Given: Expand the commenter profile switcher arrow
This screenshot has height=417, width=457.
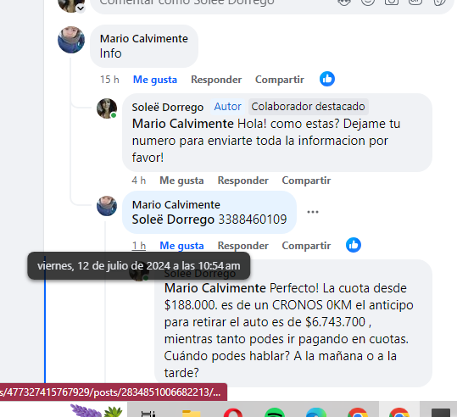Looking at the screenshot, I should pyautogui.click(x=81, y=8).
